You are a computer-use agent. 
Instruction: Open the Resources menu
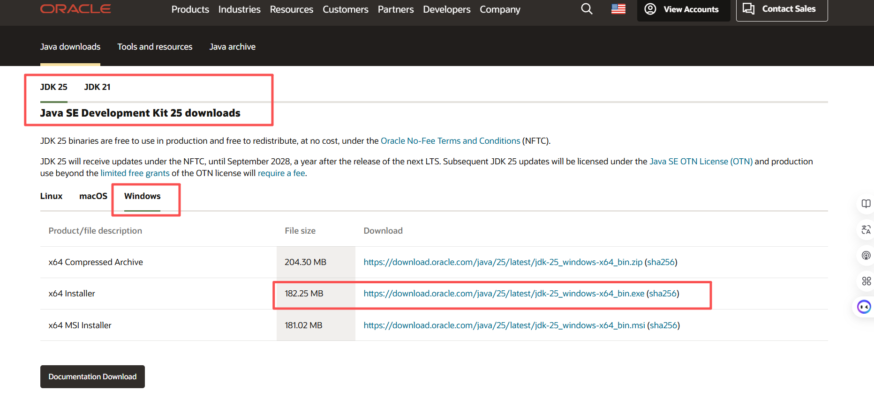[x=292, y=9]
